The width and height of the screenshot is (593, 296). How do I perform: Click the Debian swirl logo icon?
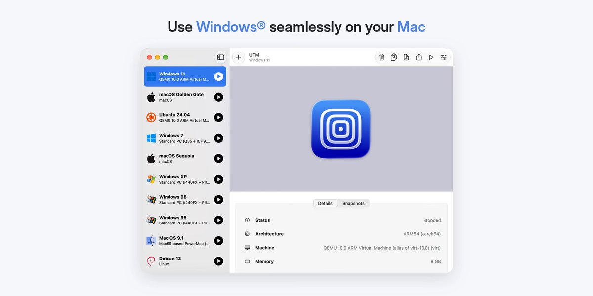click(151, 261)
